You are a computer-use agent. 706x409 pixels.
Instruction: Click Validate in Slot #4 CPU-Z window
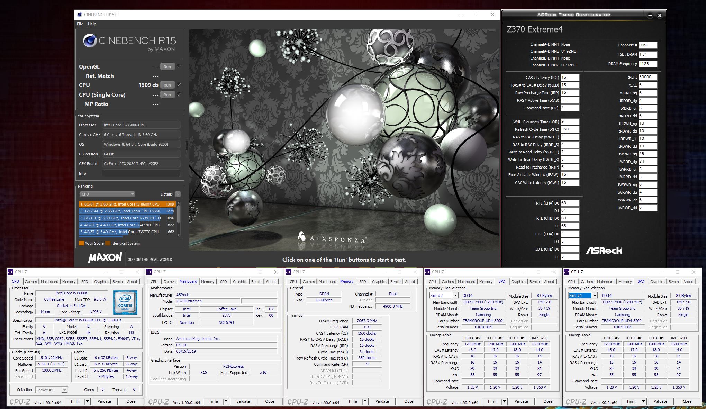pyautogui.click(x=660, y=401)
